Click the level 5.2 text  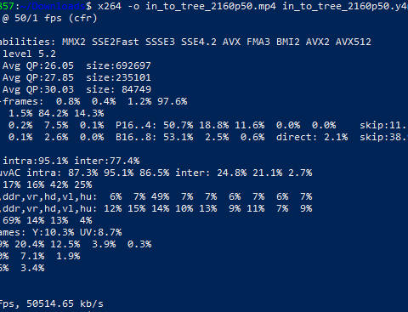click(29, 54)
